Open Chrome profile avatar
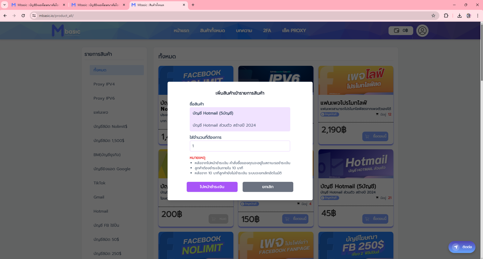The height and width of the screenshot is (259, 483). pos(469,16)
